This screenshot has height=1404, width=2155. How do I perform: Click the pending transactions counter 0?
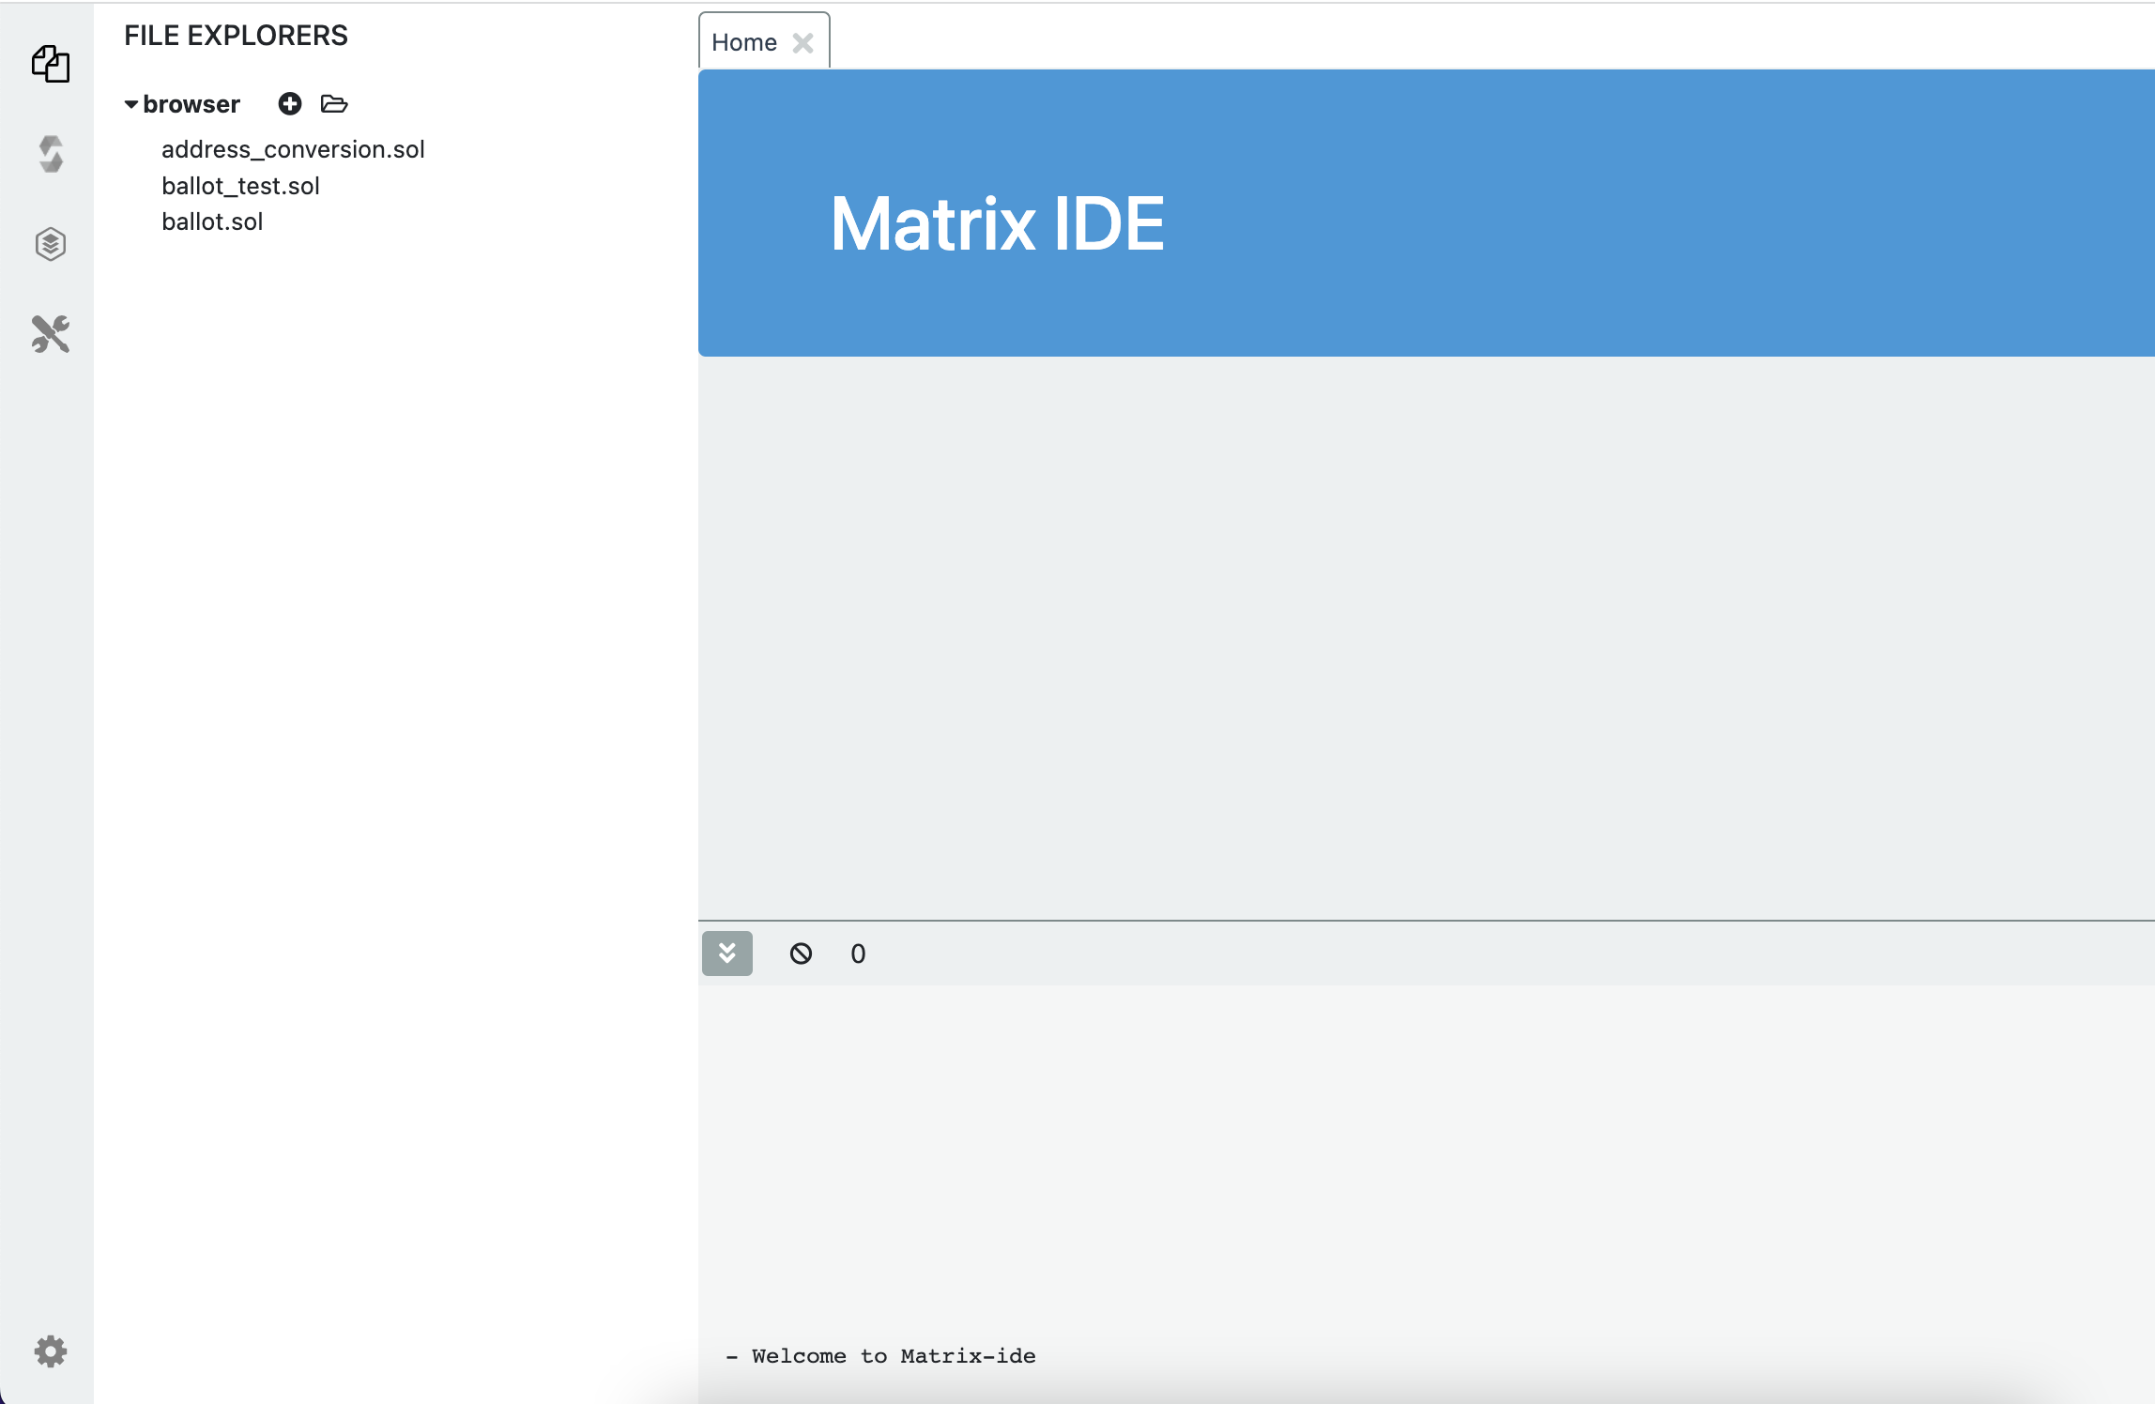858,954
